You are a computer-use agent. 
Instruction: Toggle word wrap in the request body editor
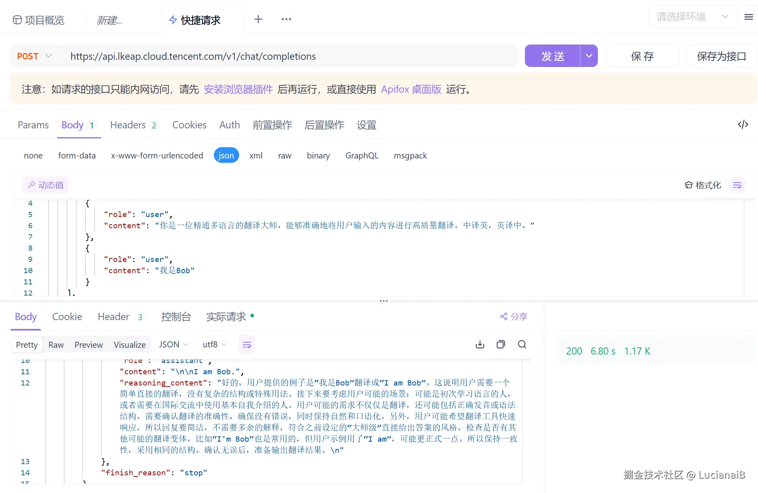(737, 185)
